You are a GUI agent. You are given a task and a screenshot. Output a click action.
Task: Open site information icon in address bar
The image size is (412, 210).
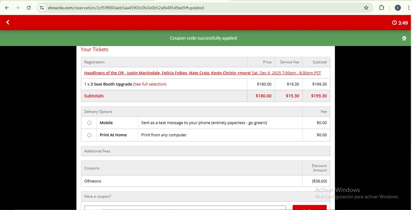click(x=42, y=8)
